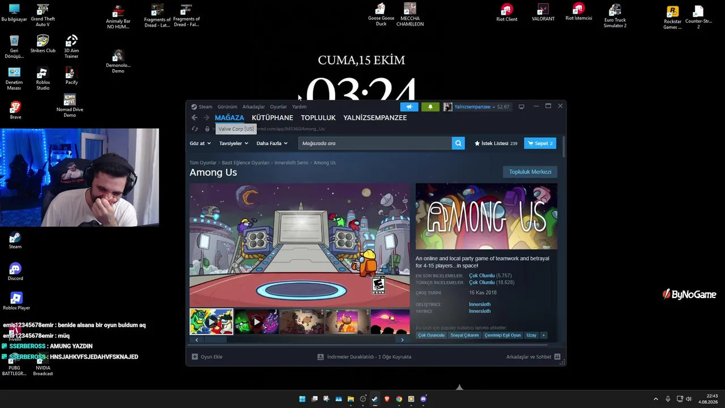Open the Çok Oyunculu tag
Screen dimensions: 725x408
(432, 335)
